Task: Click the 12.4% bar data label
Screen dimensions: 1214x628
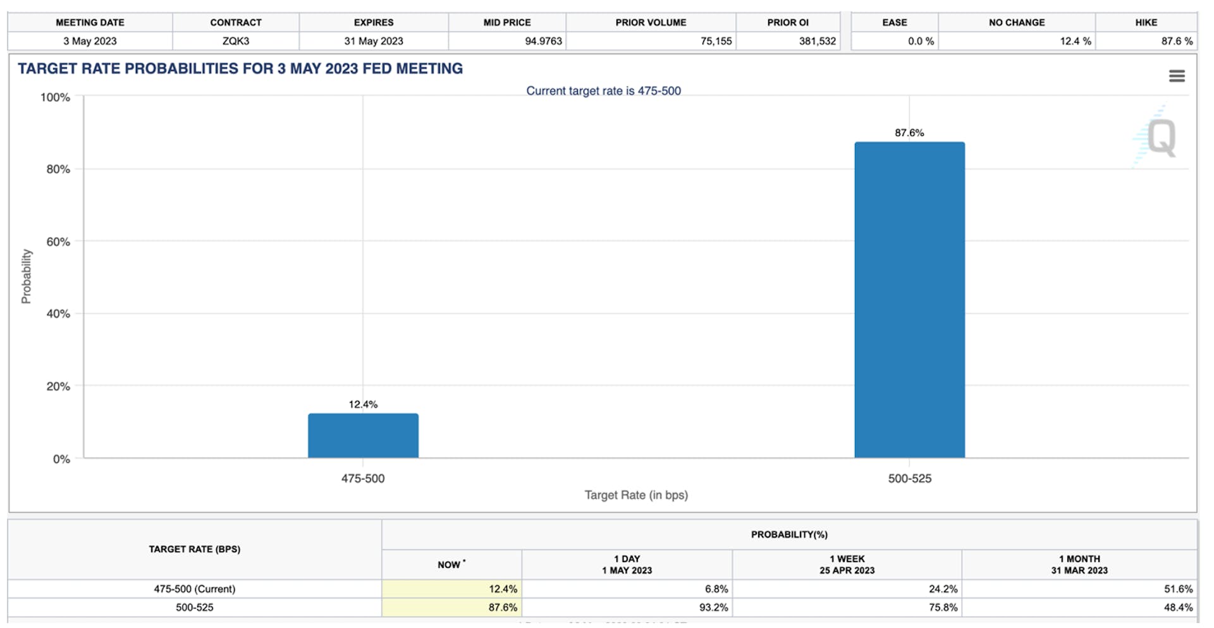Action: tap(363, 404)
